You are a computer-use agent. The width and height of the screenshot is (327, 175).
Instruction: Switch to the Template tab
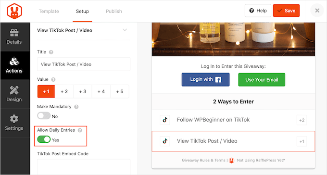[49, 11]
